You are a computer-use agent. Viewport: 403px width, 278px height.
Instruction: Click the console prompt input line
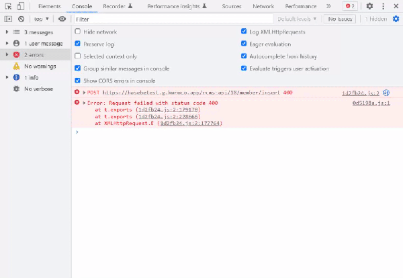pos(236,132)
